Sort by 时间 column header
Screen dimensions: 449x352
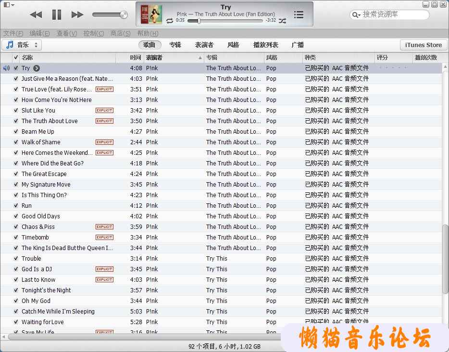point(130,58)
